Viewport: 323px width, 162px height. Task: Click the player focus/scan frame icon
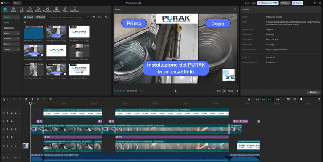point(224,91)
